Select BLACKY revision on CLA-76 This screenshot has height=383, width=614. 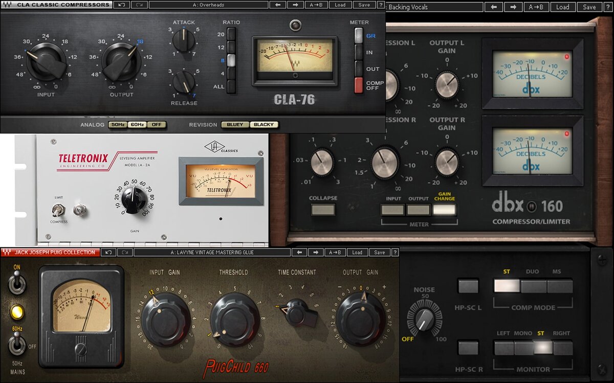tap(264, 125)
